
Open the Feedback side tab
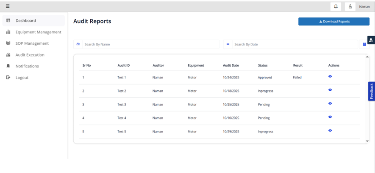372,91
